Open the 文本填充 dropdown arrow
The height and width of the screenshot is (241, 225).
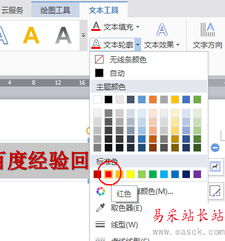[x=138, y=27]
